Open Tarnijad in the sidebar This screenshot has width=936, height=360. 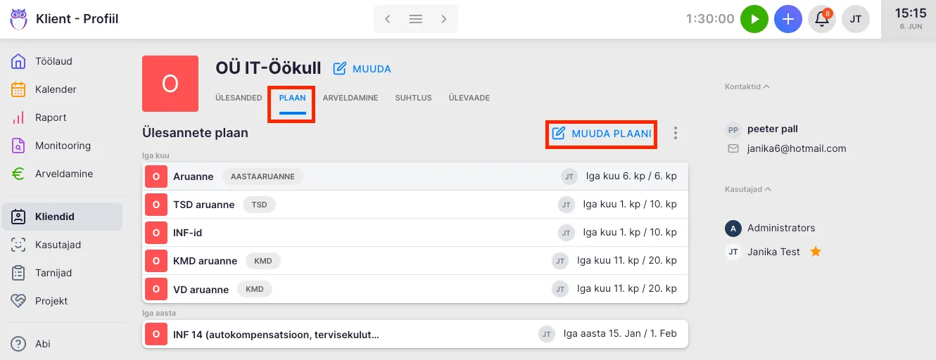(53, 273)
